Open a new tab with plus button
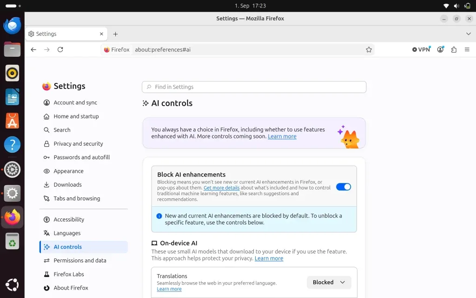This screenshot has height=298, width=476. tap(115, 34)
